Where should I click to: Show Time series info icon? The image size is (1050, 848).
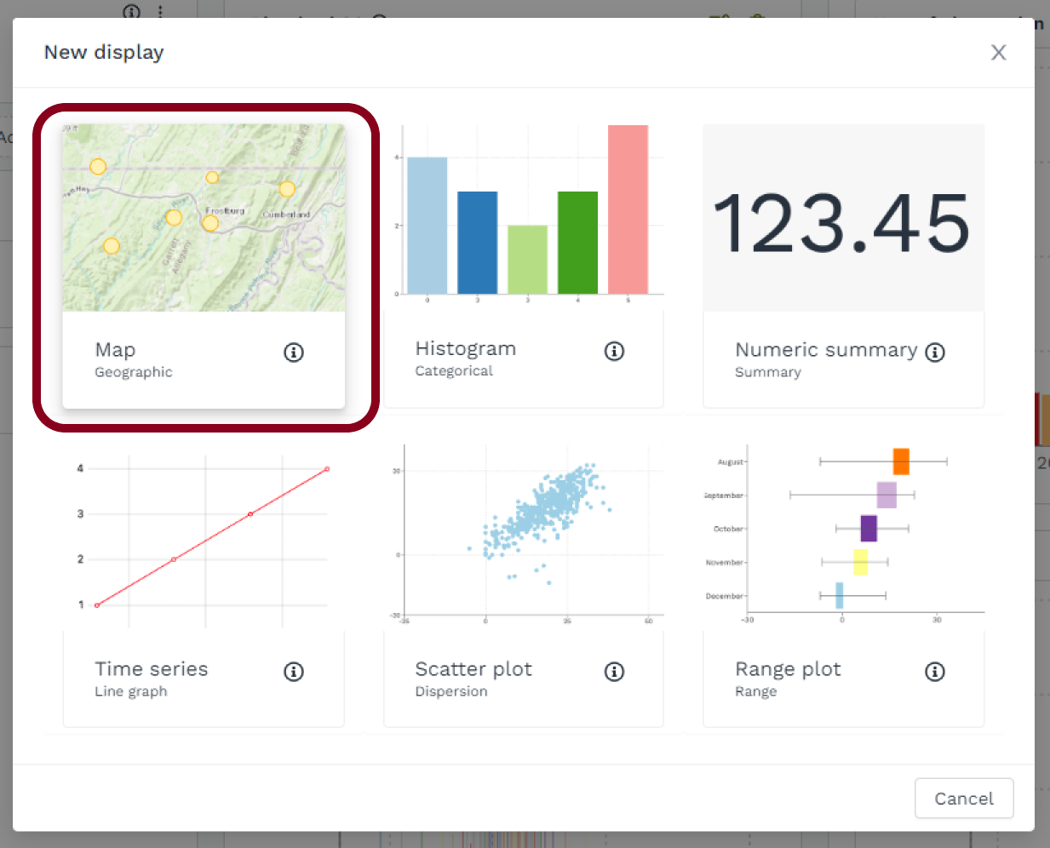click(x=294, y=672)
